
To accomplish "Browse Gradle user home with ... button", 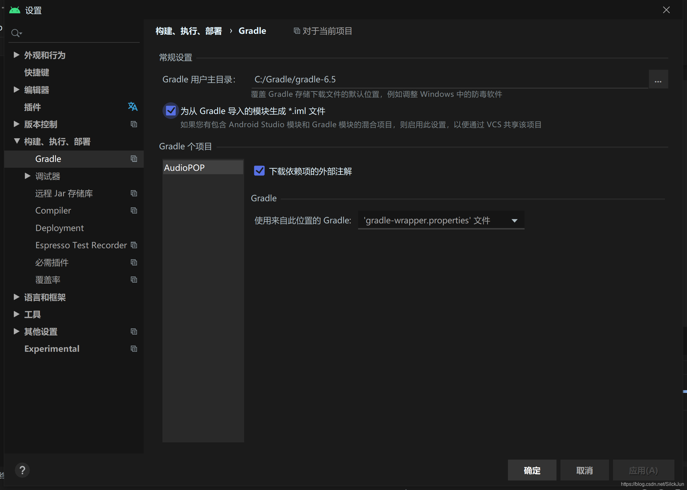I will (658, 79).
